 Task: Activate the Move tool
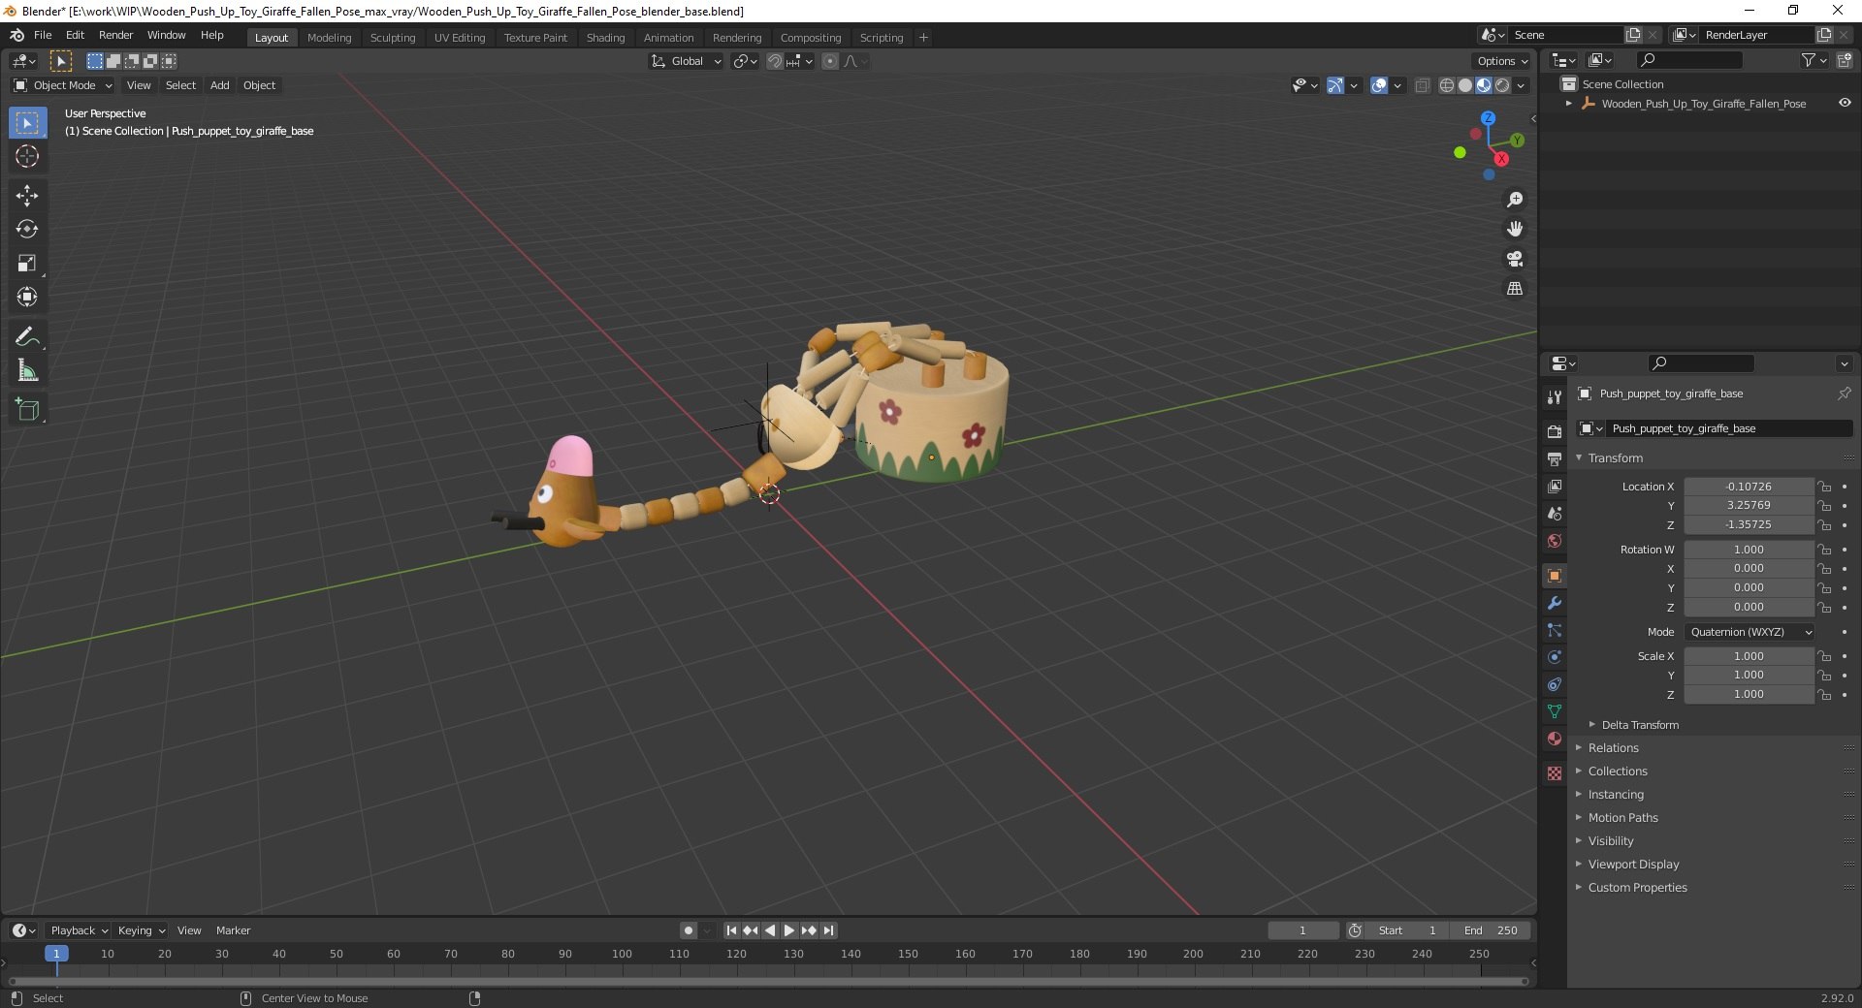[x=27, y=196]
